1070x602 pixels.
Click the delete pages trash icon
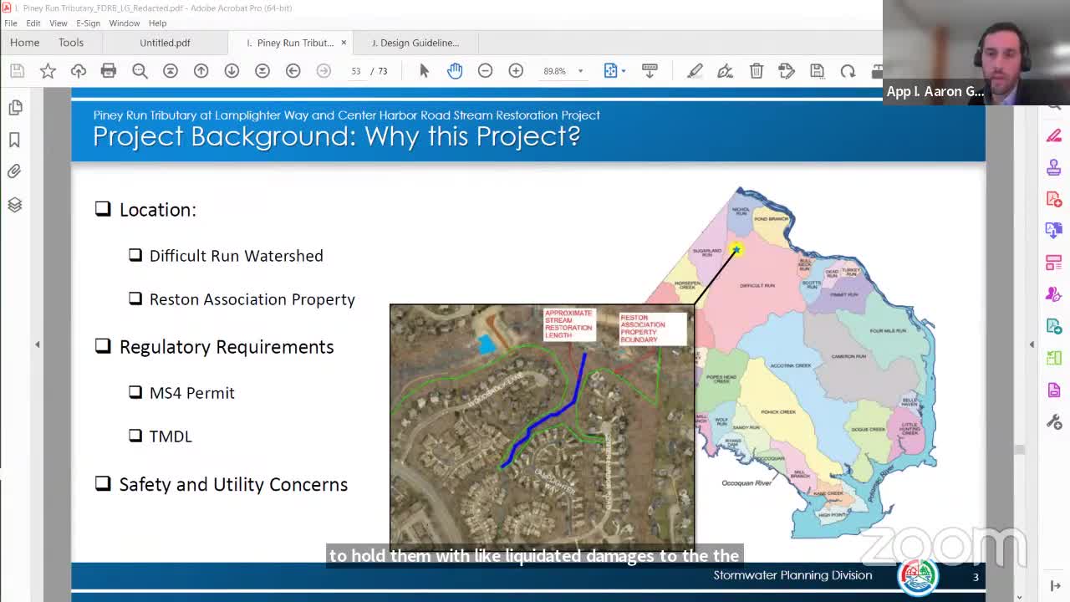[x=757, y=70]
